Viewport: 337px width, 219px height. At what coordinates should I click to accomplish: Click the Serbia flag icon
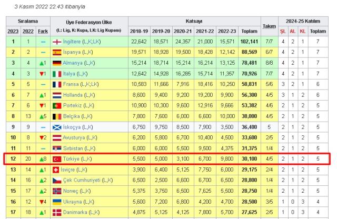(x=57, y=148)
